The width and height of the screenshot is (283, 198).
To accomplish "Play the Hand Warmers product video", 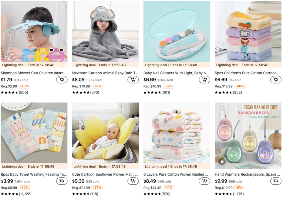I will [222, 162].
